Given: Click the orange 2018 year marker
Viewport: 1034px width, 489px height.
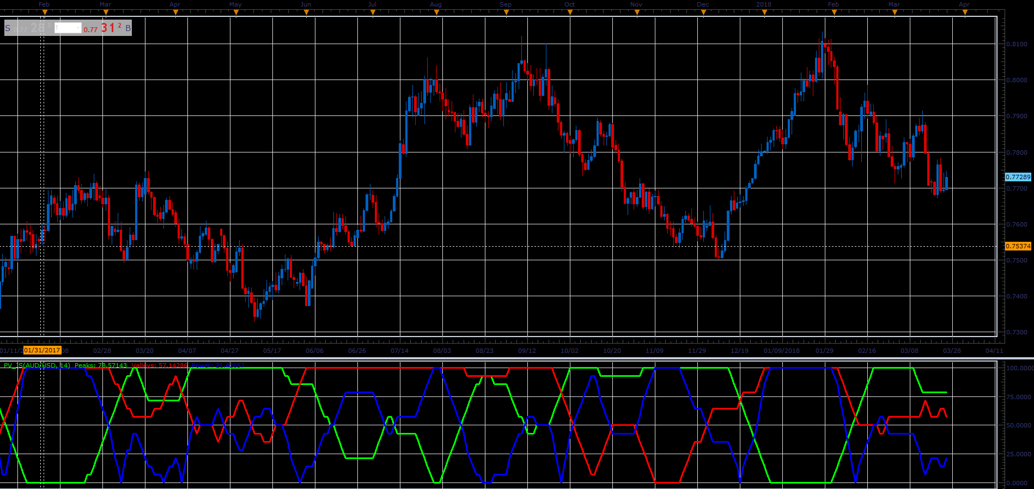Looking at the screenshot, I should (x=764, y=13).
